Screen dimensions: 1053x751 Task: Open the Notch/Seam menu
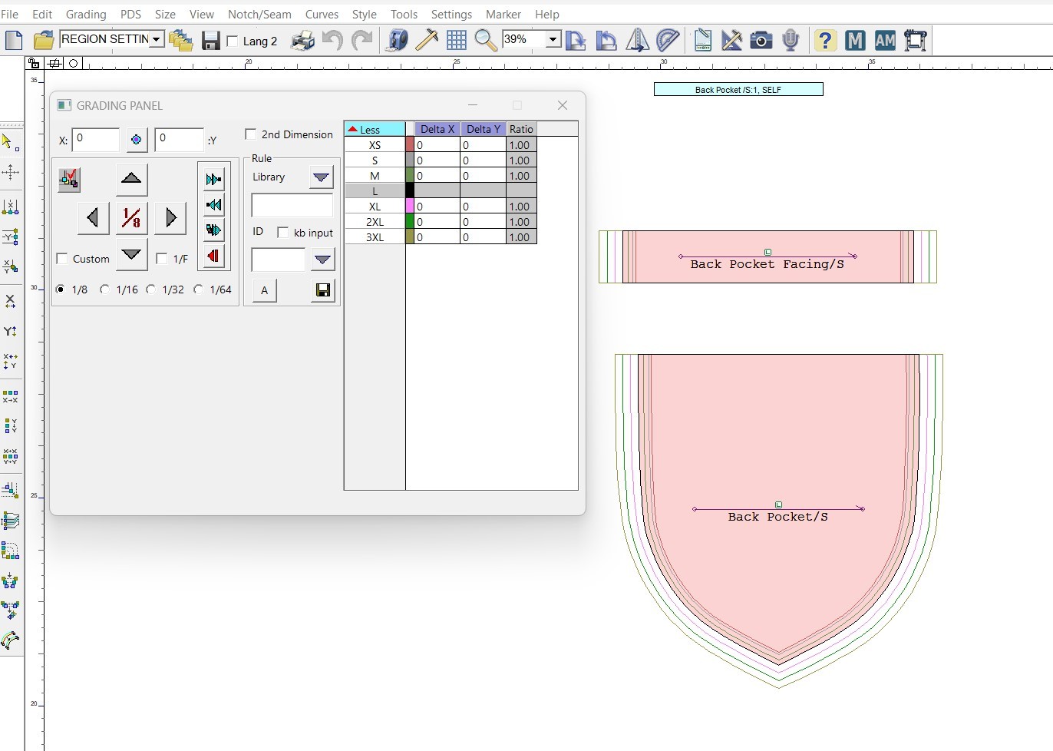pyautogui.click(x=259, y=15)
